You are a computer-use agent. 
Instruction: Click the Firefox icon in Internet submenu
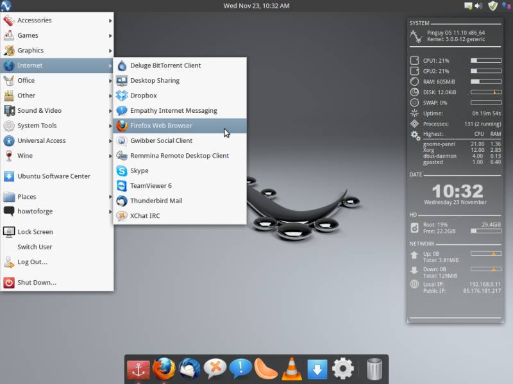coord(122,126)
